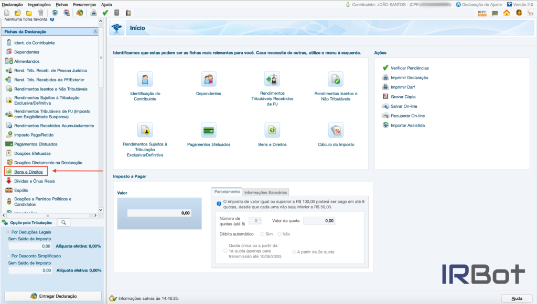Viewport: 537px width, 304px height.
Task: Click the magnifier button beside Opção pela Tributação
Action: (64, 222)
